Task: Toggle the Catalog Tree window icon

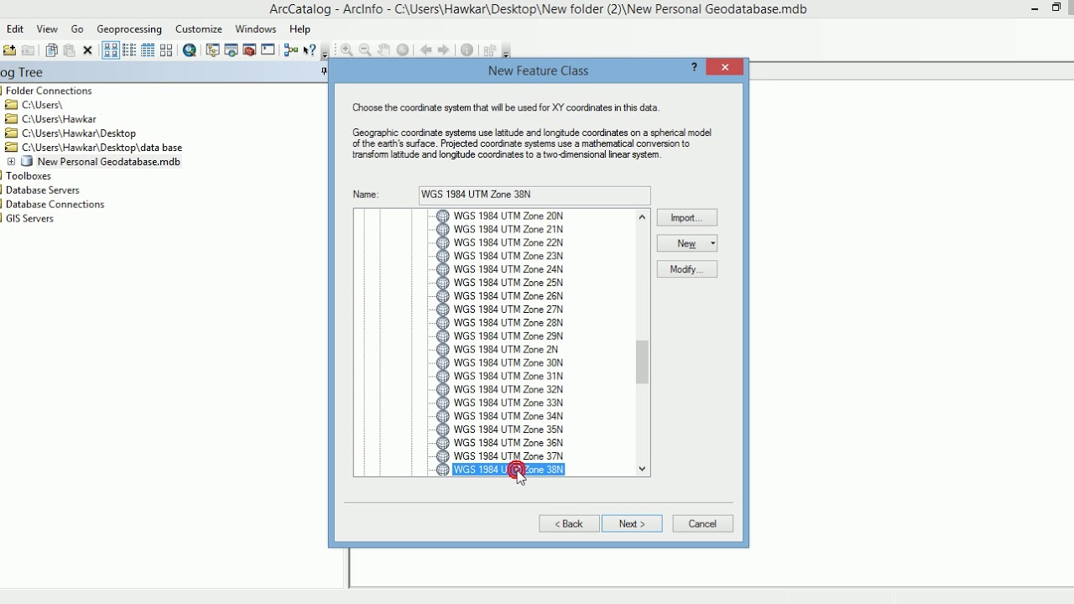Action: point(212,50)
